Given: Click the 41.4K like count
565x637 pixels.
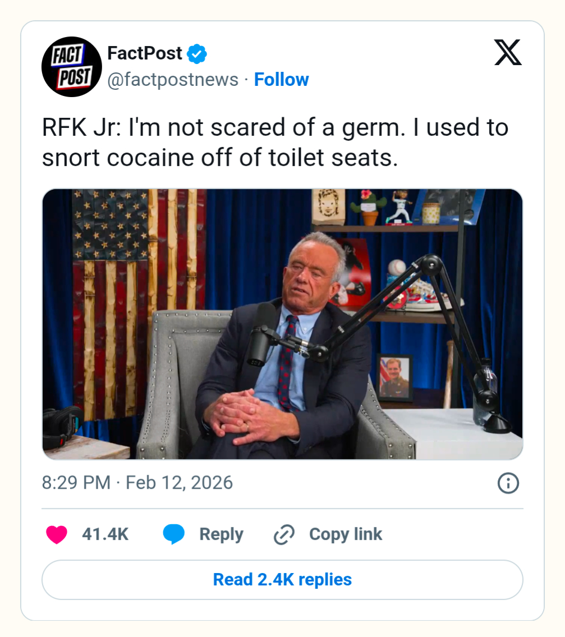Looking at the screenshot, I should (105, 534).
